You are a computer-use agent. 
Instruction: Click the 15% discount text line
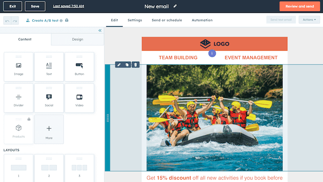coord(214,178)
